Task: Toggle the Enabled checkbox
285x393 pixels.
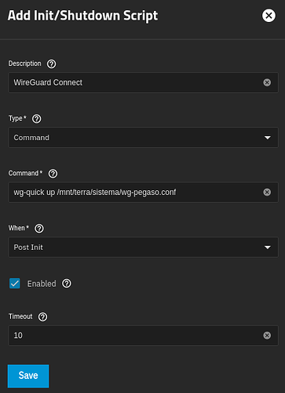Action: click(x=15, y=284)
